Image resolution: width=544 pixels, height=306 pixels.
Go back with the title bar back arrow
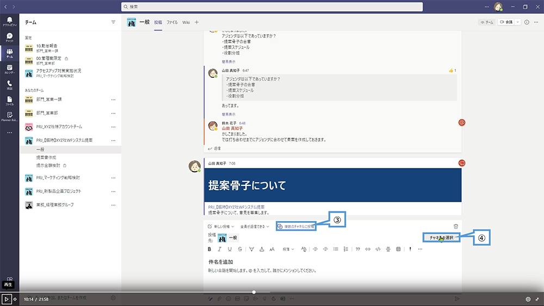[5, 7]
